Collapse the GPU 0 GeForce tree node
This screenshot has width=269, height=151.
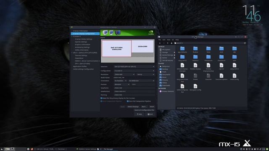[x=72, y=53]
